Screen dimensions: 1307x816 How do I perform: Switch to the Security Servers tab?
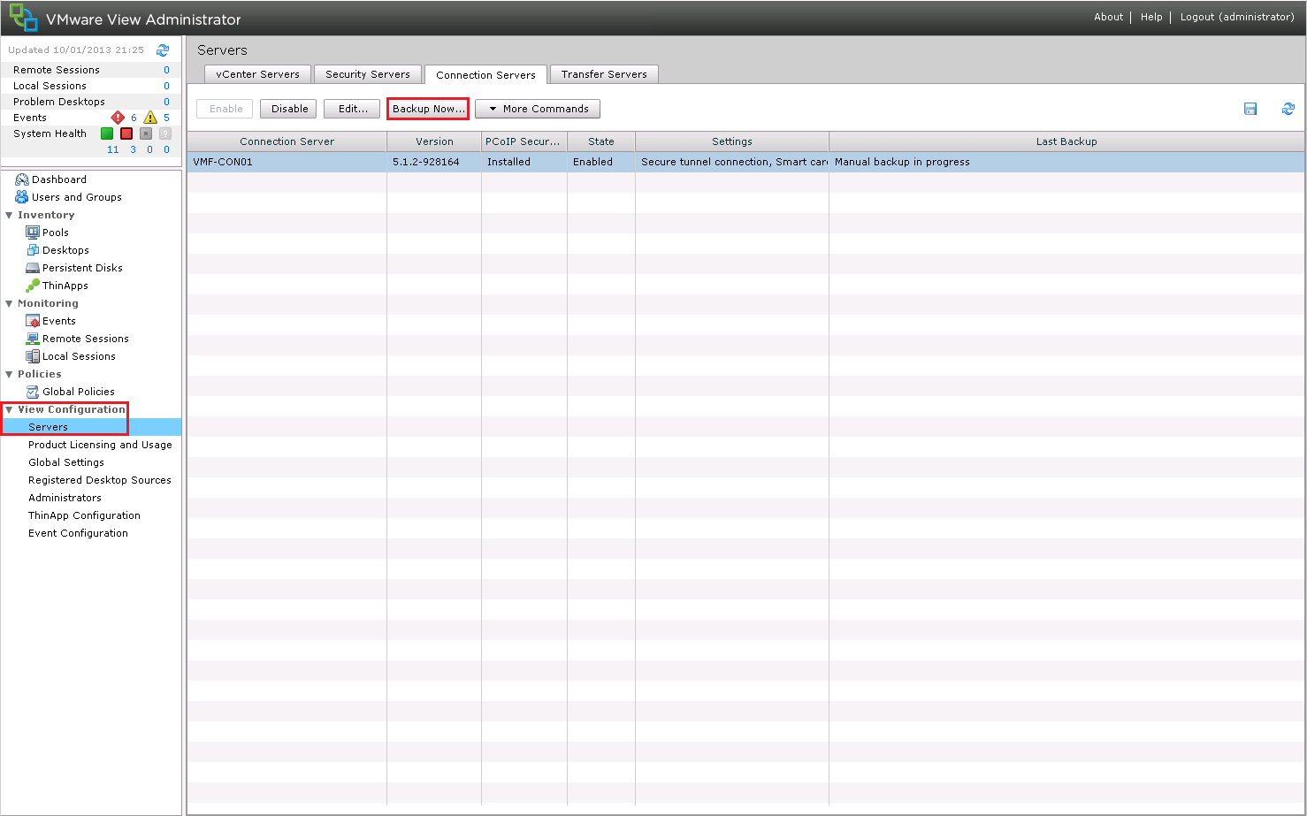(x=367, y=74)
